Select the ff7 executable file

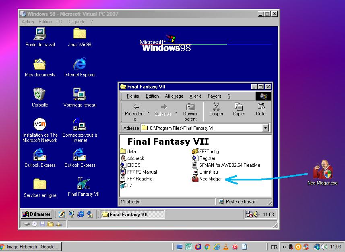[126, 185]
